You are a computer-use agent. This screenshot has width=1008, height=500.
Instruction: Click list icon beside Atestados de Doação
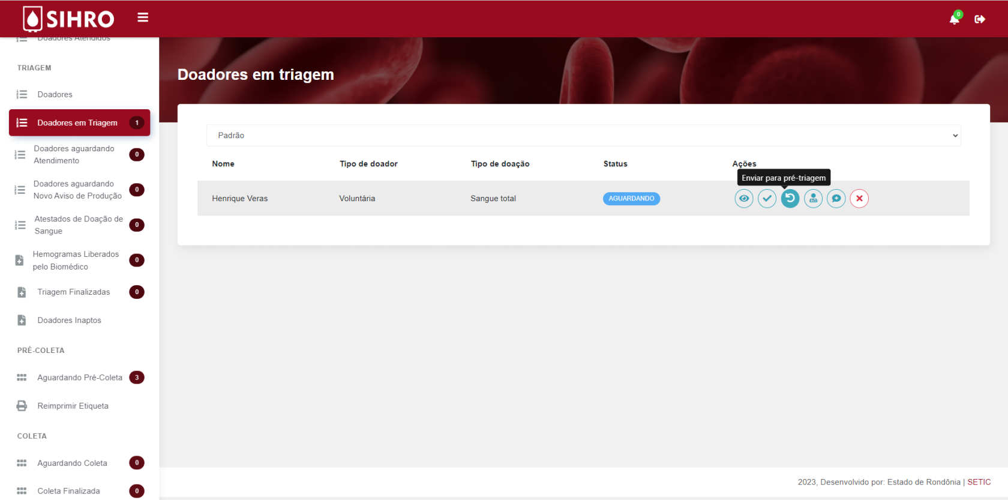pos(20,225)
